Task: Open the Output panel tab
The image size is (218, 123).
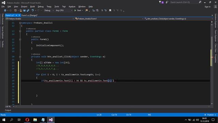Action: pos(8,110)
